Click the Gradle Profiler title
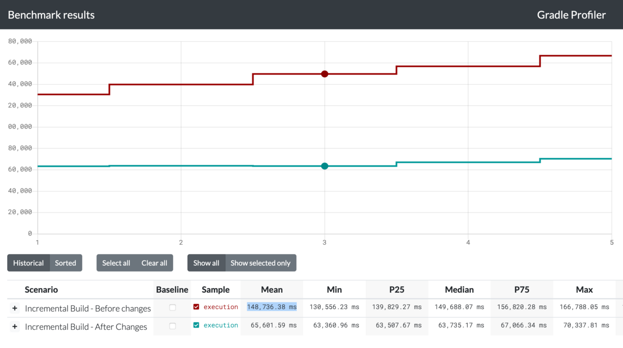The image size is (623, 348). pyautogui.click(x=571, y=15)
